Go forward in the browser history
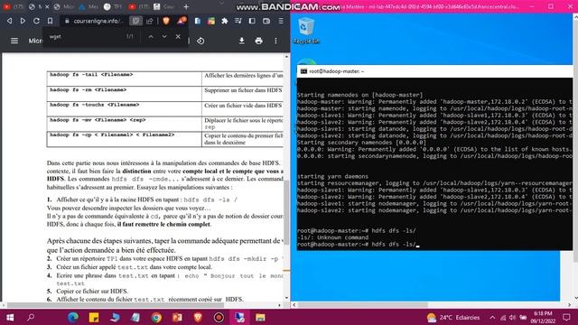The height and width of the screenshot is (325, 578). click(x=23, y=21)
